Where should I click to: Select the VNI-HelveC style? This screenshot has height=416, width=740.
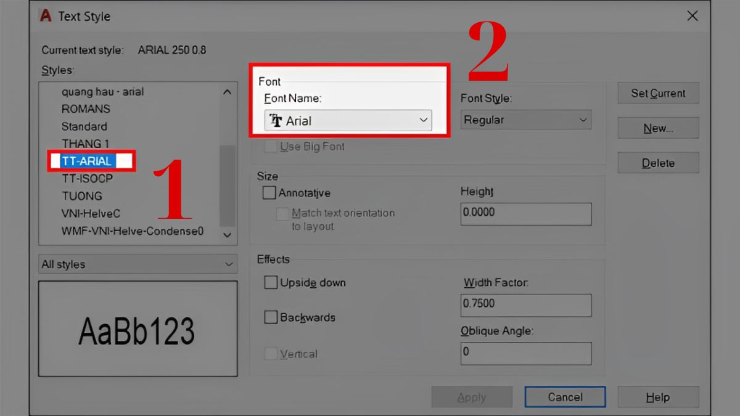pos(91,214)
